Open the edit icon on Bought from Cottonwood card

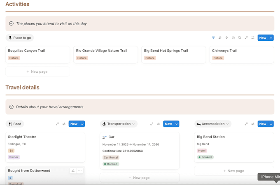(x=73, y=171)
